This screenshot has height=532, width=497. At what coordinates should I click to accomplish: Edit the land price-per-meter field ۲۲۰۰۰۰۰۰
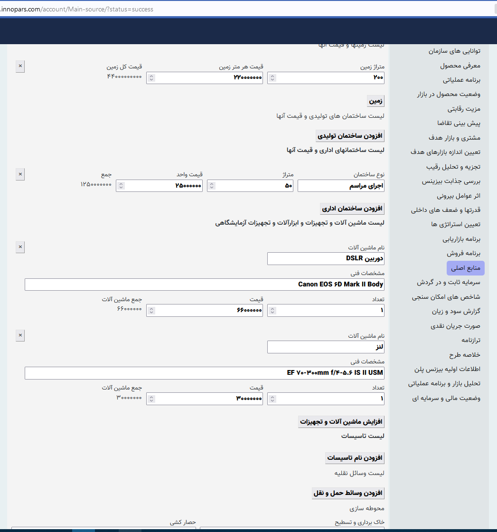pos(205,78)
